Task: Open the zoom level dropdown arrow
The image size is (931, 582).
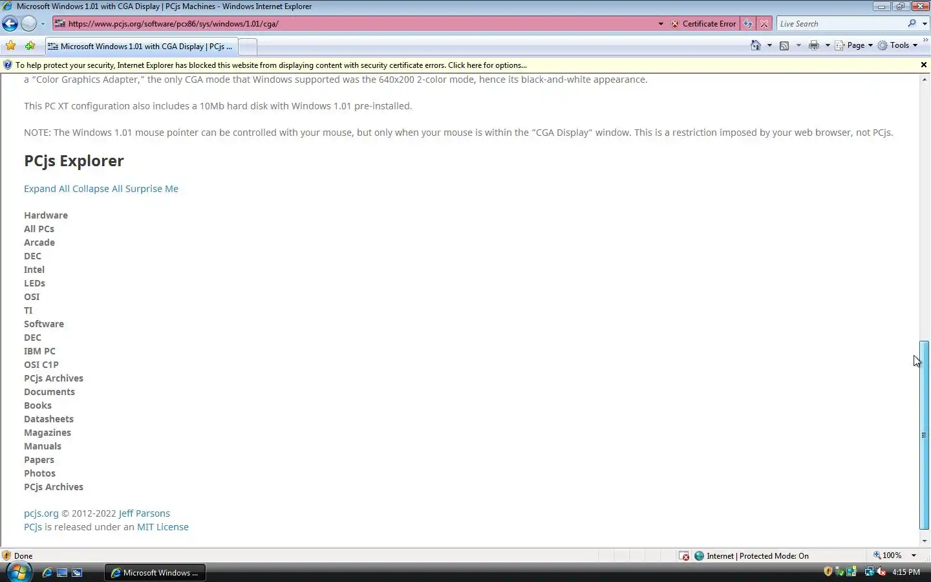Action: coord(914,556)
